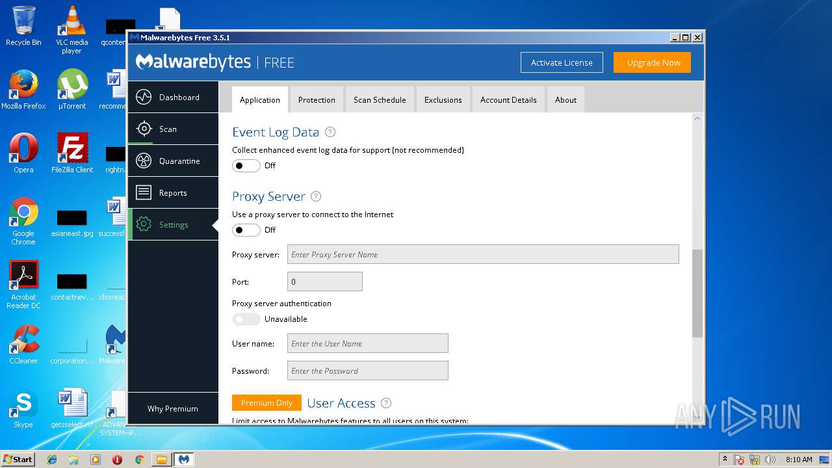Click the Why Premium link

click(173, 409)
